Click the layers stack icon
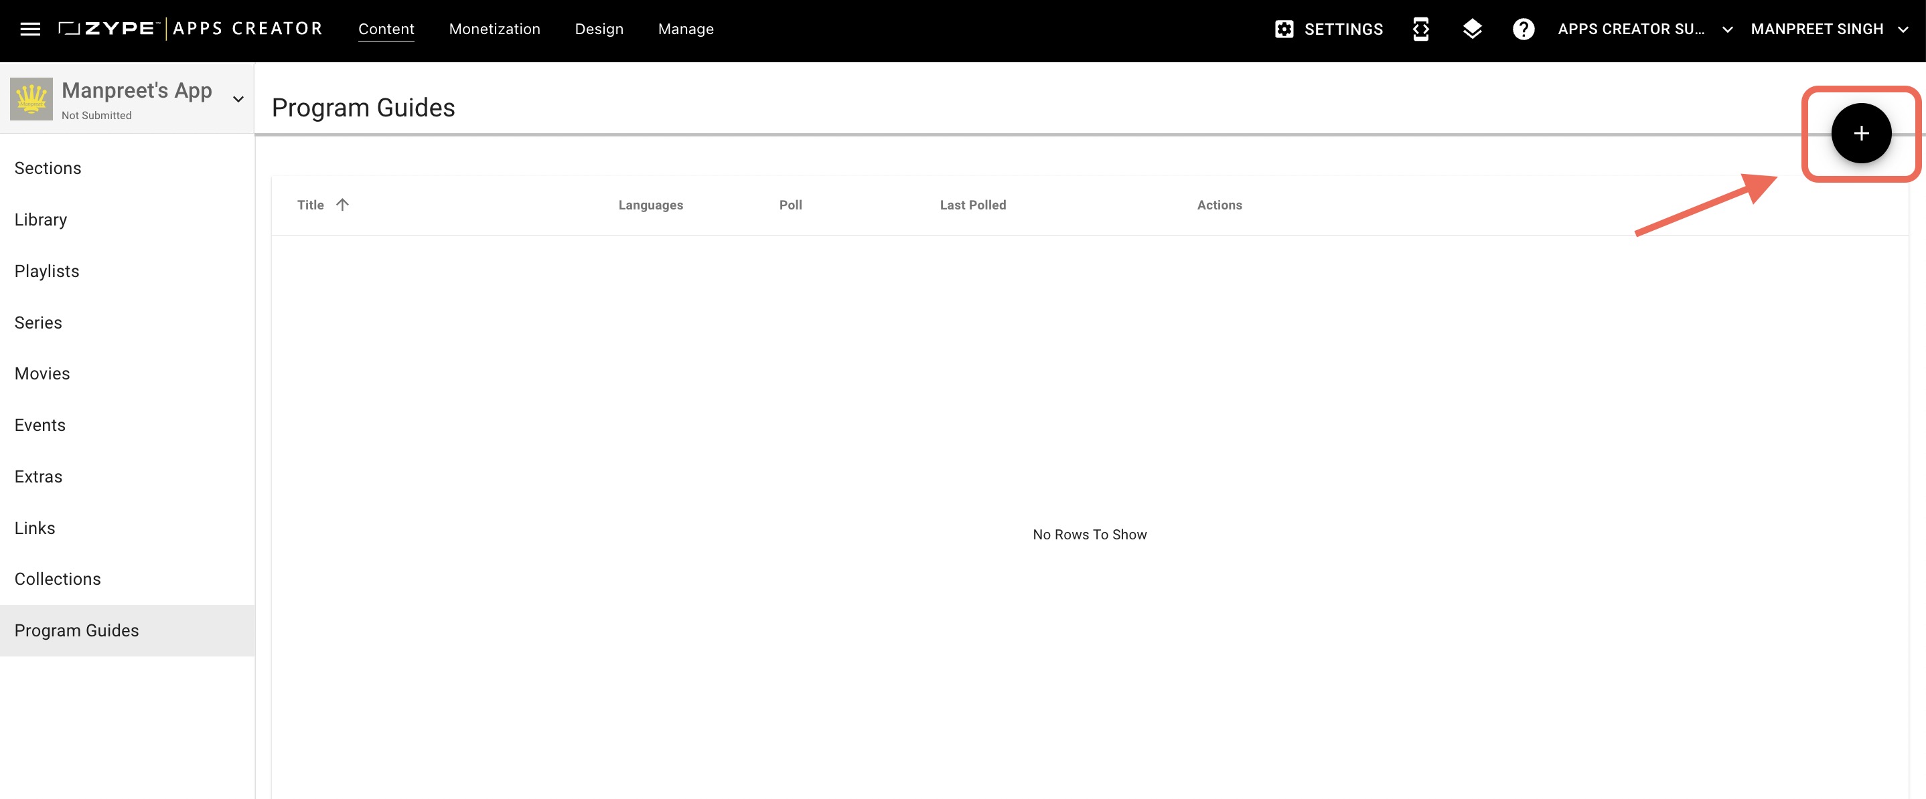 click(x=1472, y=29)
